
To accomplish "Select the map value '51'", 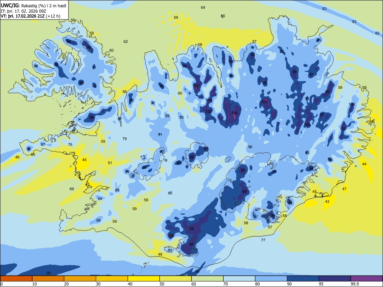I will [x=110, y=163].
